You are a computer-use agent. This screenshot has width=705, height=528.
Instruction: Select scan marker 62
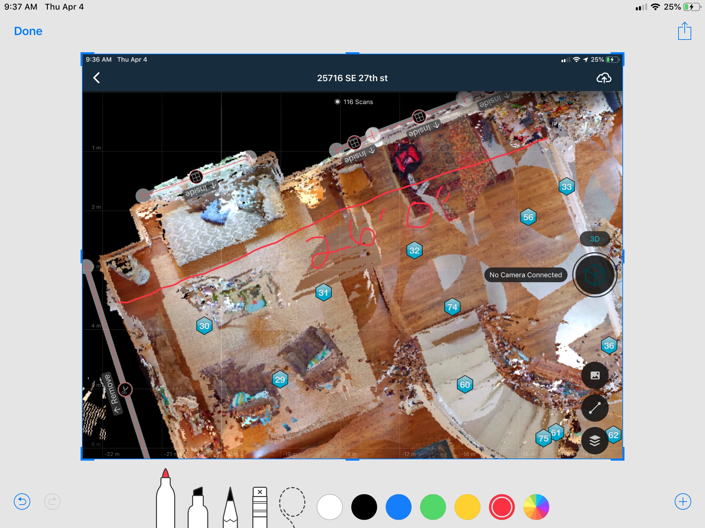click(x=613, y=435)
